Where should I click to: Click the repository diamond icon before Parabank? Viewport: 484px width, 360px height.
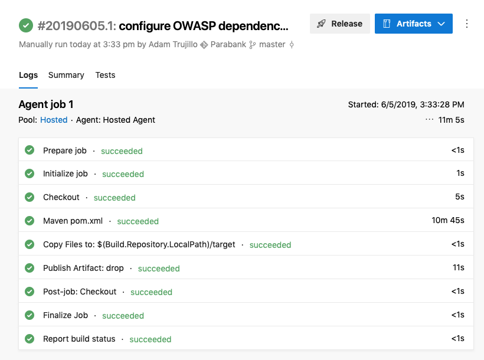[204, 45]
